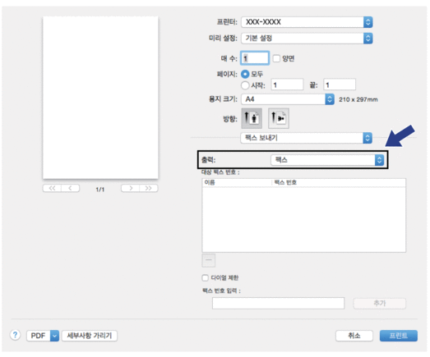
Task: Open the PDF menu arrow
Action: (x=54, y=336)
